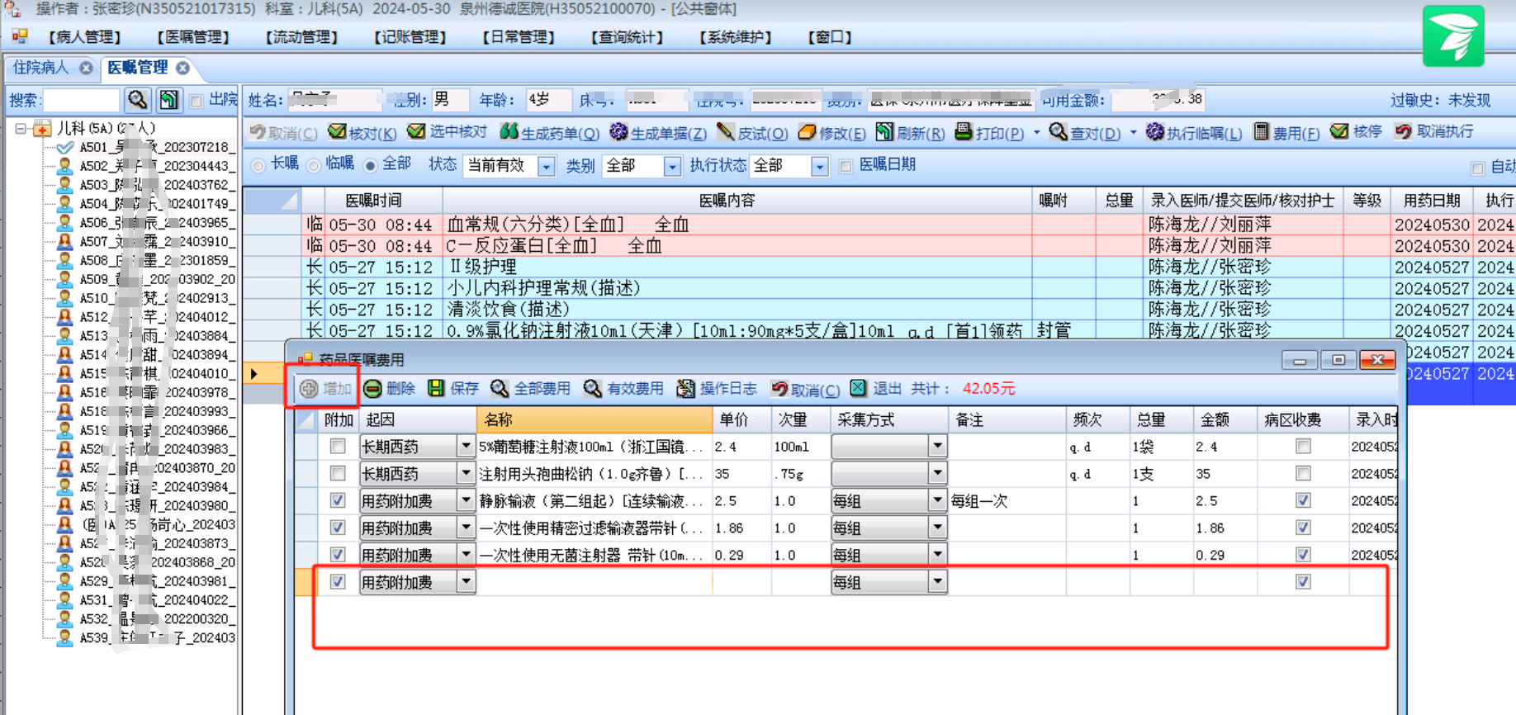
Task: Check 附加 box for 注射用头孢曲松钠 row
Action: (x=338, y=474)
